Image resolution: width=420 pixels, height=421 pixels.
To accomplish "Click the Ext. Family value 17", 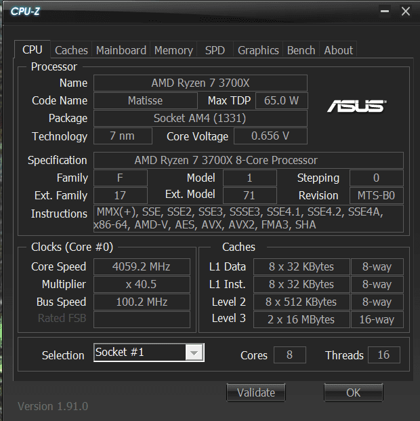I will tap(121, 195).
